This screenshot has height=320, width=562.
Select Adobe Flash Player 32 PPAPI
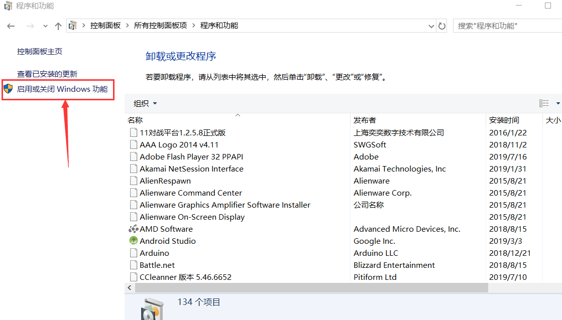pos(191,157)
